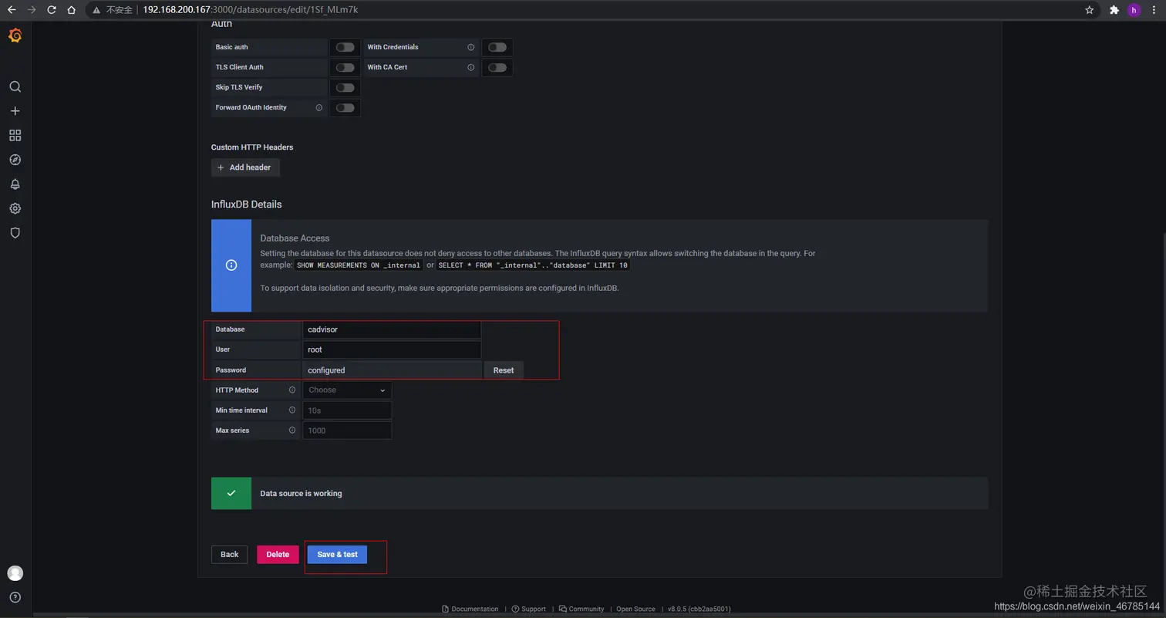Open the Documentation footer link

470,609
